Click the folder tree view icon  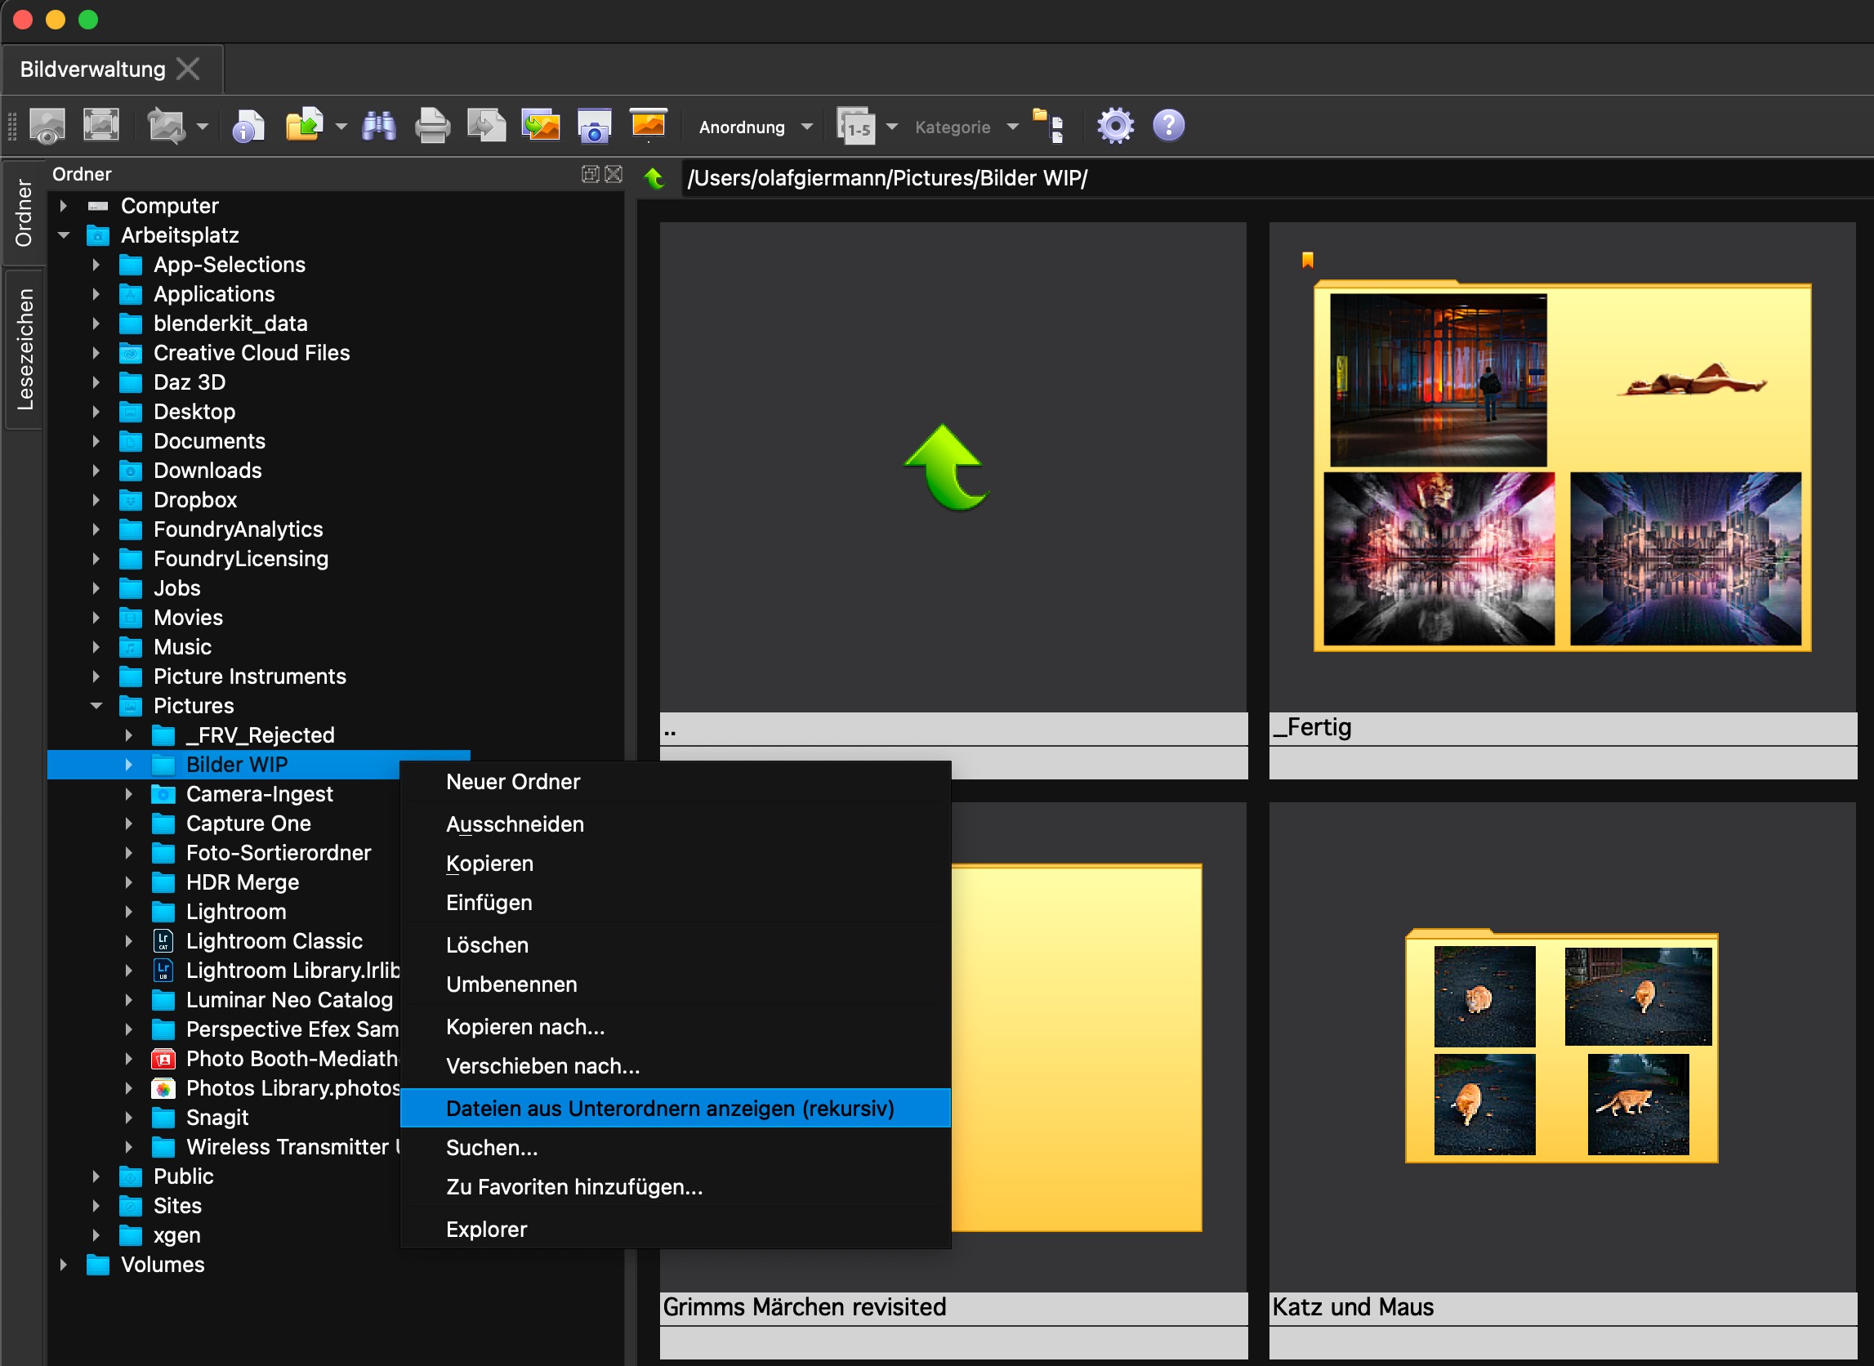pos(1049,127)
